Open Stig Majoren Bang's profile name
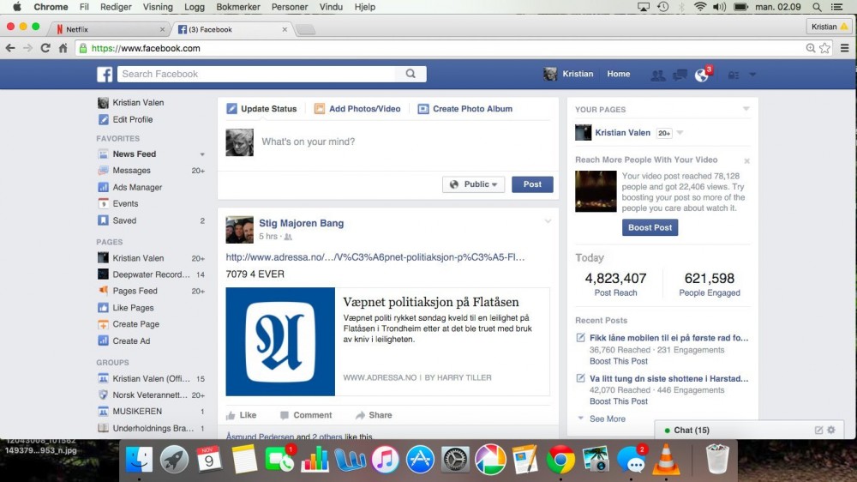The height and width of the screenshot is (482, 857). point(301,223)
